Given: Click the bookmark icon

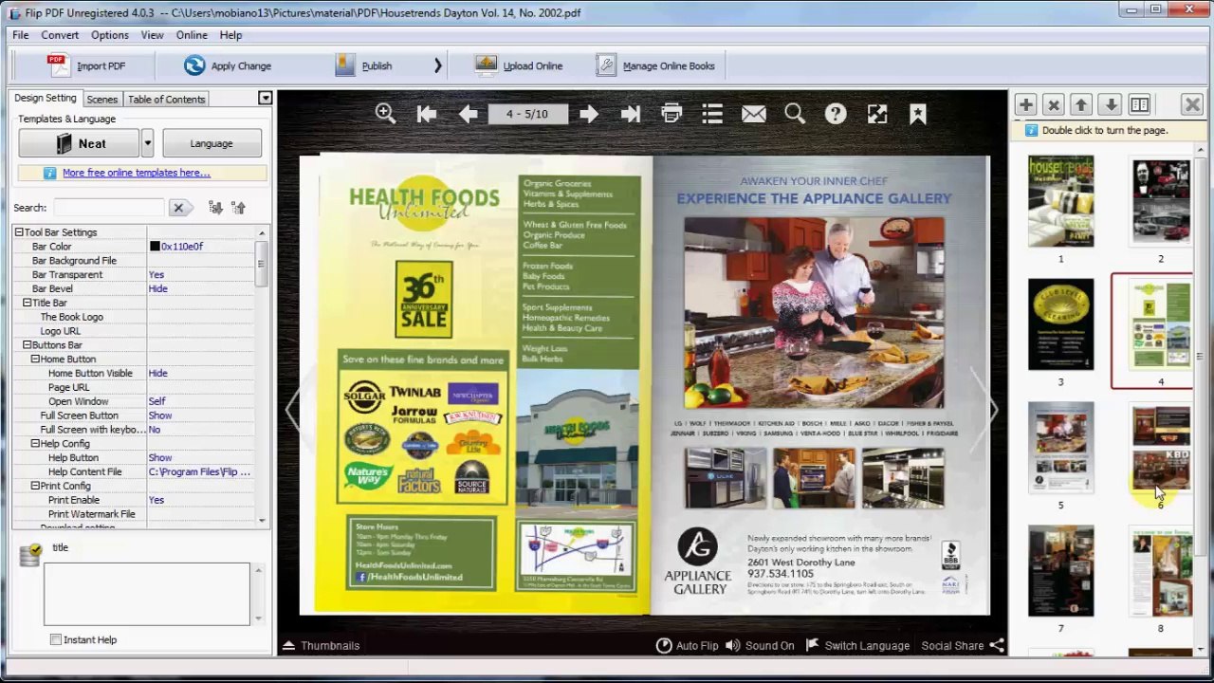Looking at the screenshot, I should coord(918,114).
